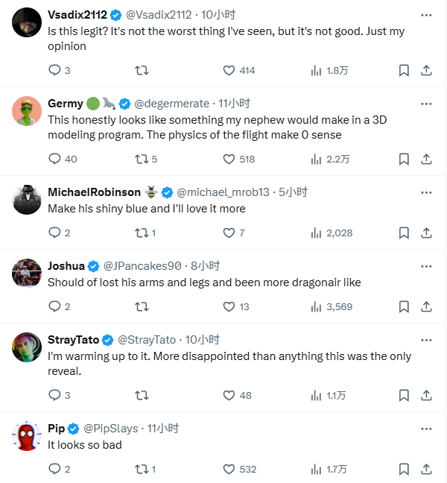Screen dimensions: 447x483
Task: Retweet Pip's tweet
Action: [x=142, y=469]
